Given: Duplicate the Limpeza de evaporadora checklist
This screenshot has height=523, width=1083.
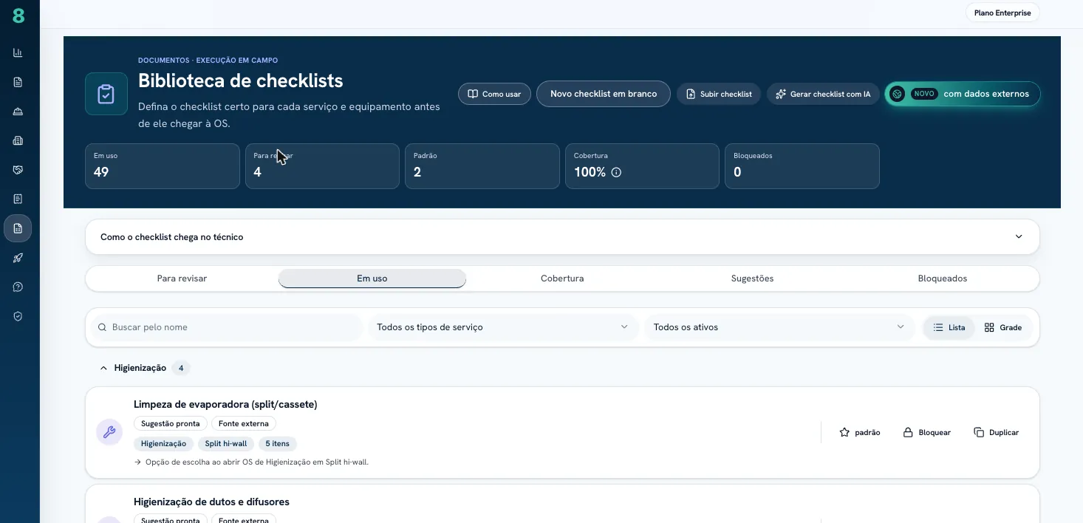Looking at the screenshot, I should click(x=997, y=432).
